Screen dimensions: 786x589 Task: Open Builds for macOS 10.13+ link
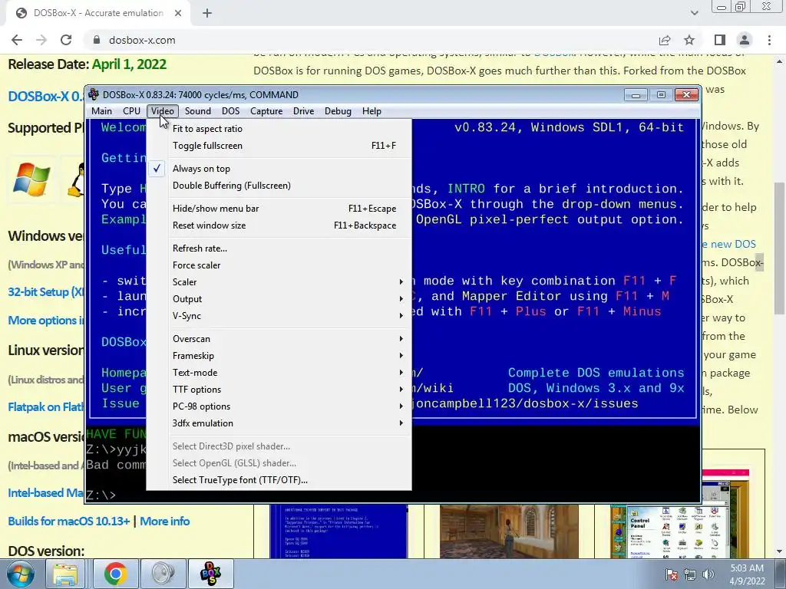click(x=68, y=522)
